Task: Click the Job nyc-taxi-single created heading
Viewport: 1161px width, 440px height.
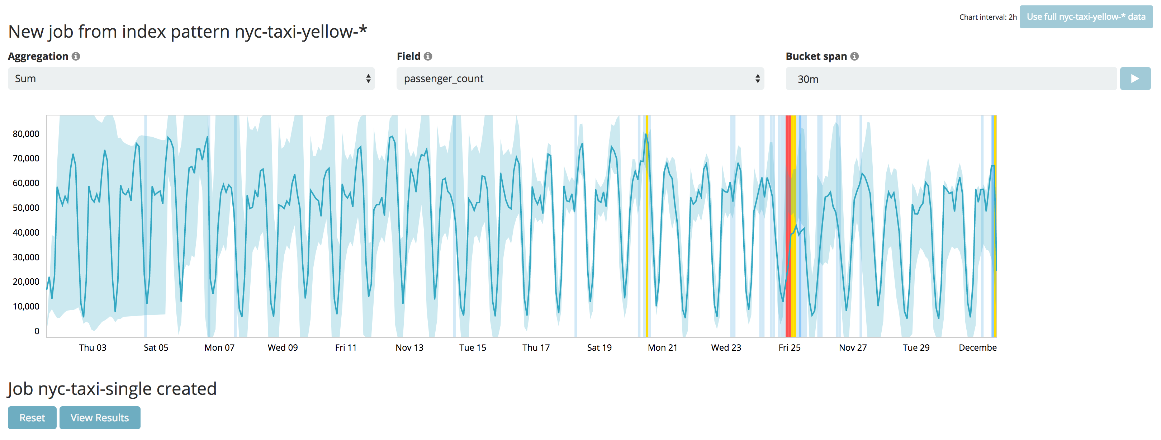Action: 112,389
